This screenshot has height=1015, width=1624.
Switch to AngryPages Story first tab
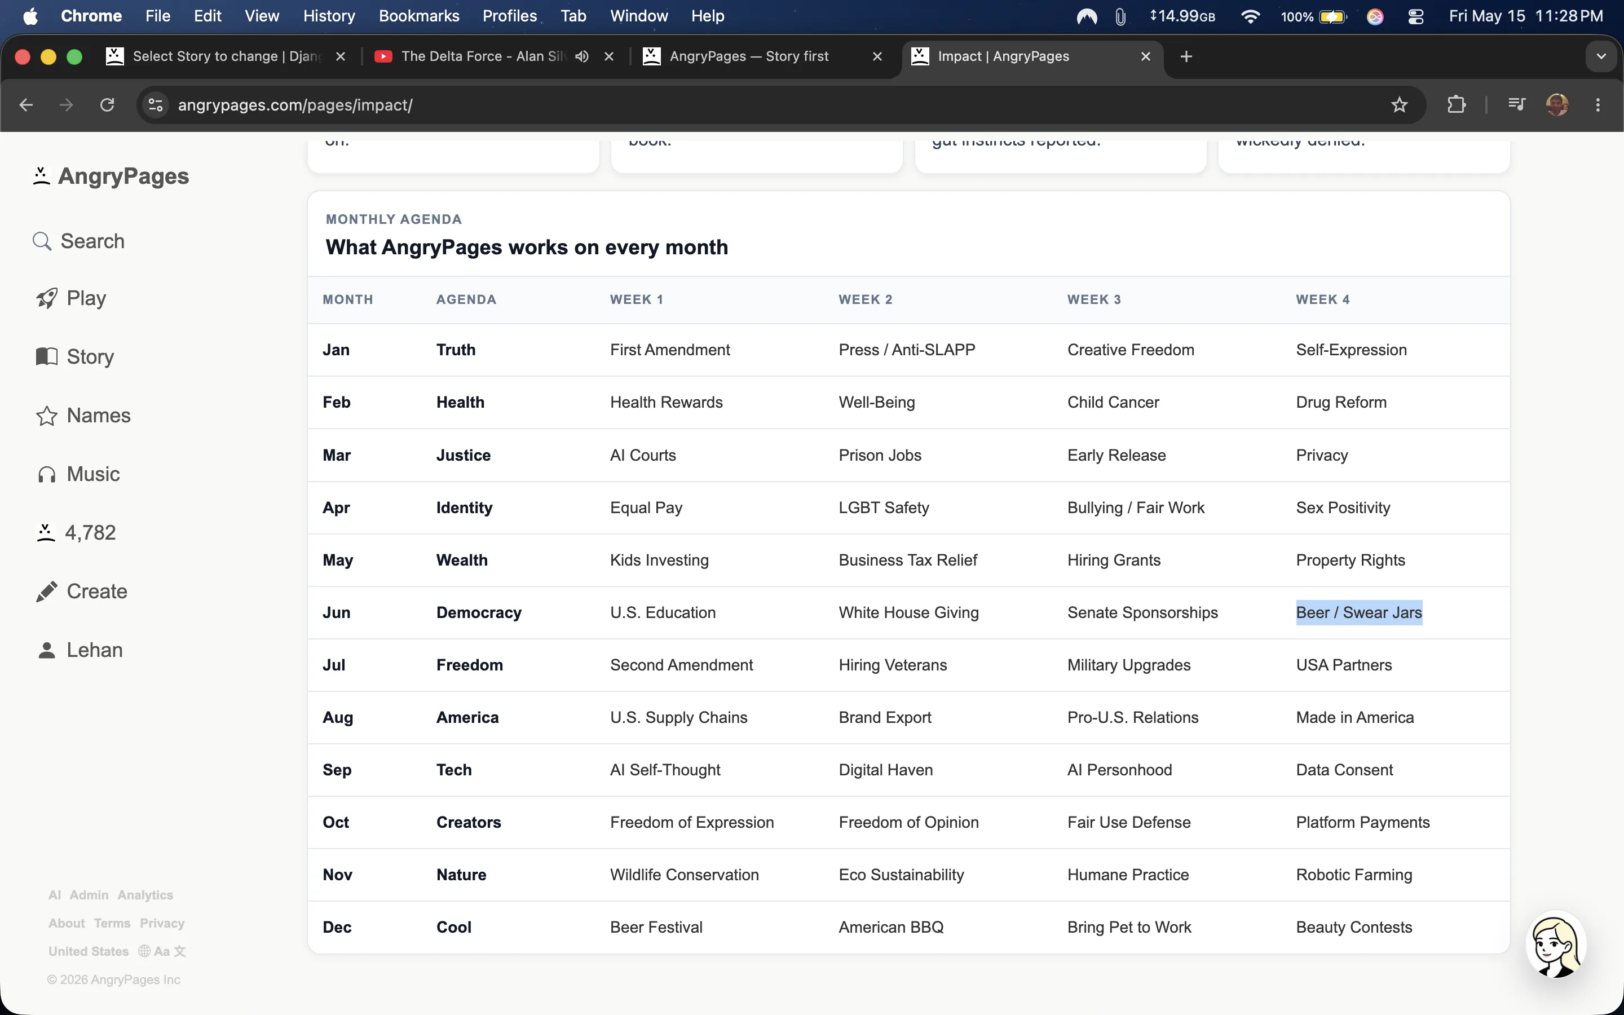pyautogui.click(x=749, y=56)
